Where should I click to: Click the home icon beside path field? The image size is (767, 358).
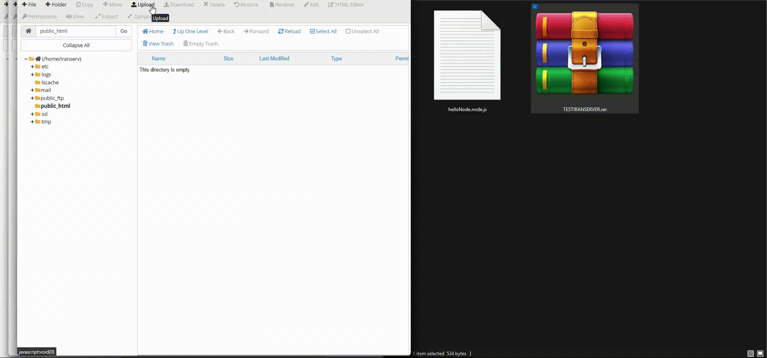(x=28, y=31)
